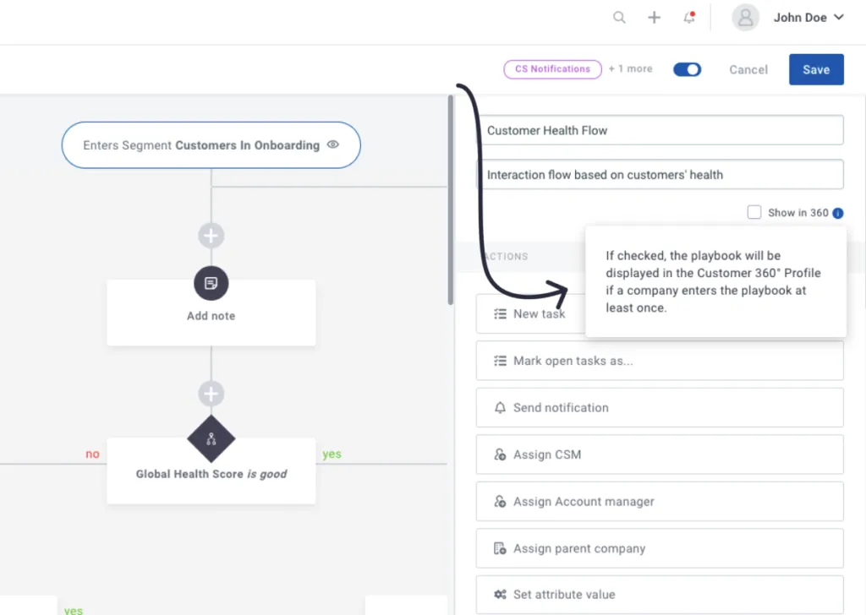
Task: Select the Enters Segment trigger node
Action: coord(211,145)
